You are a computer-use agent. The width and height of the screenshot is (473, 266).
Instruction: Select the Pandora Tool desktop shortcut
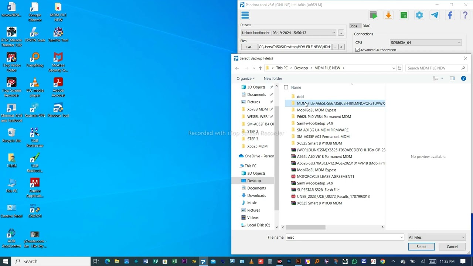[58, 110]
